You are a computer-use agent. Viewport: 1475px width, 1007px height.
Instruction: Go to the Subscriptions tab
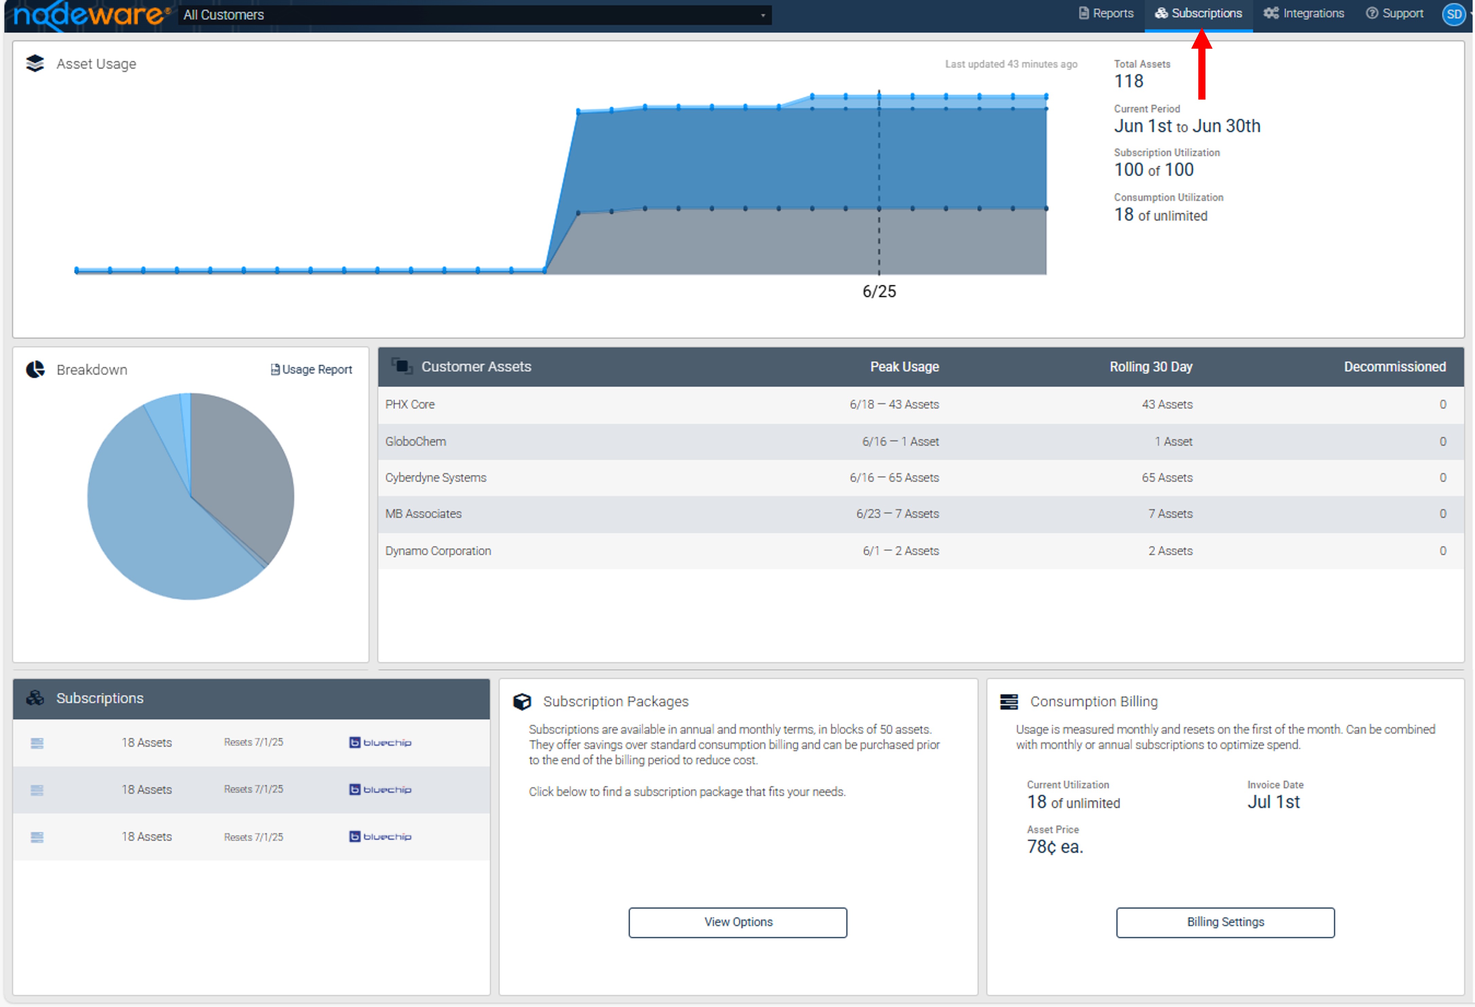pyautogui.click(x=1198, y=13)
